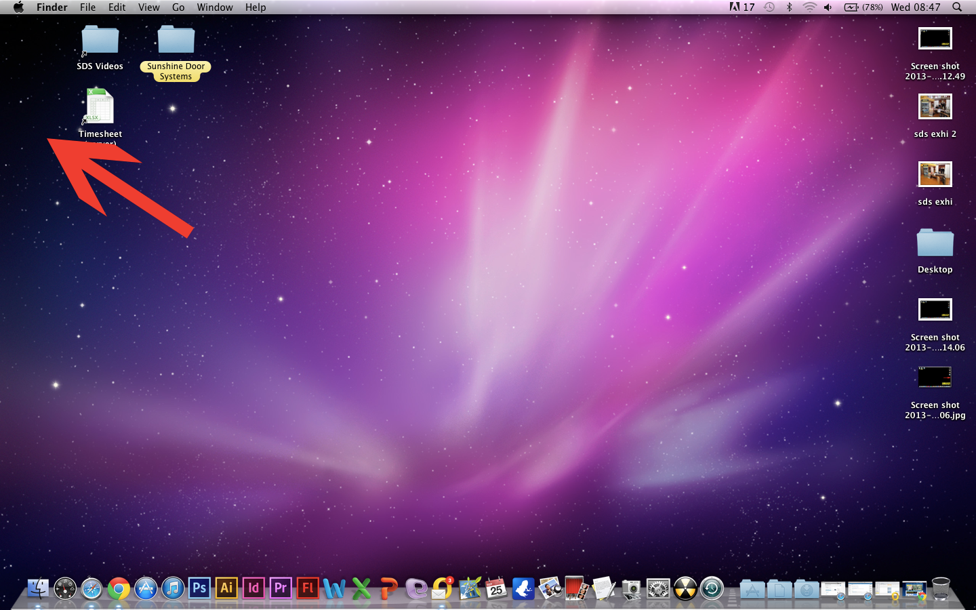Launch Image Capture from the dock
Screen dimensions: 976x610
[x=631, y=588]
